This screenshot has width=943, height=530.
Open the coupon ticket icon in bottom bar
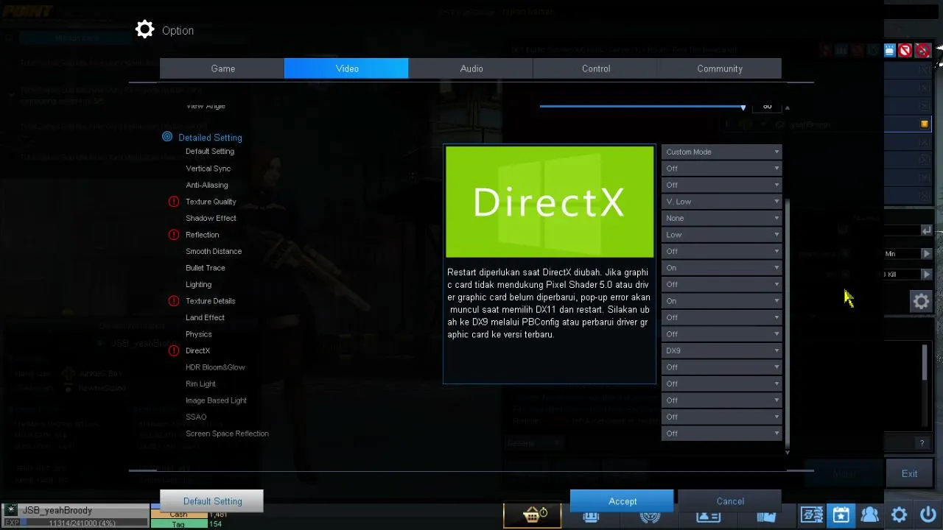click(811, 515)
